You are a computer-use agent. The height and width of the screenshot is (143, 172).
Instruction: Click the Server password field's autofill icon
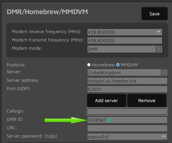pos(163,136)
